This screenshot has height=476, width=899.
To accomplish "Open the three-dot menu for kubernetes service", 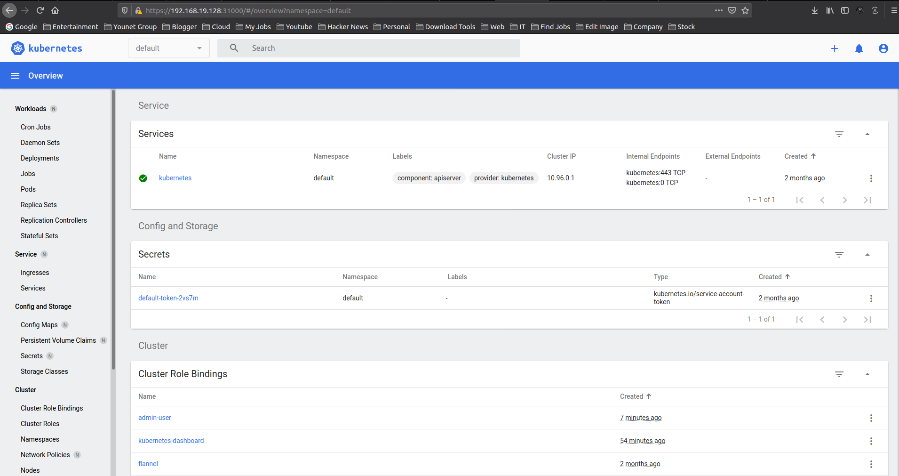I will 871,178.
